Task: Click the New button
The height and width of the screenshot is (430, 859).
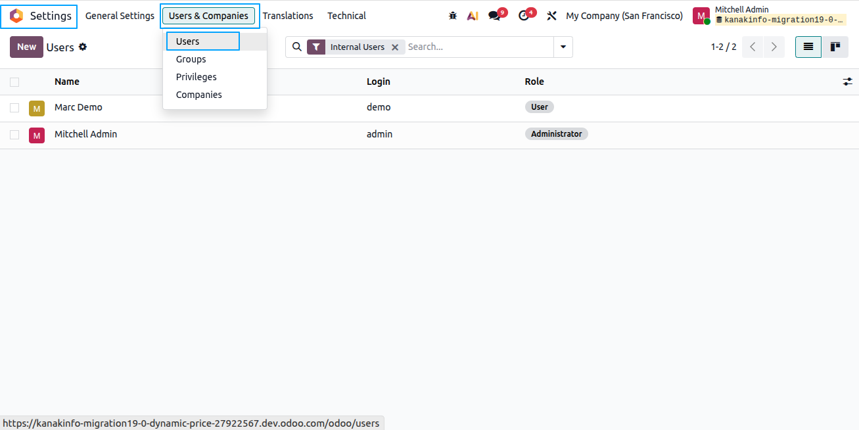Action: point(26,47)
